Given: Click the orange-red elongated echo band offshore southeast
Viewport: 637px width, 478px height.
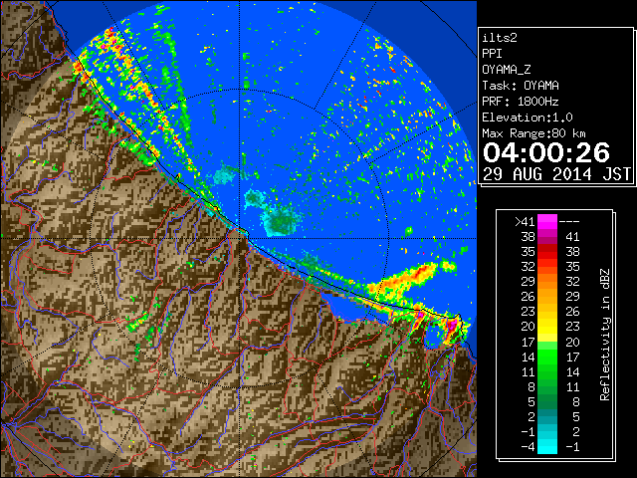Looking at the screenshot, I should (x=402, y=281).
